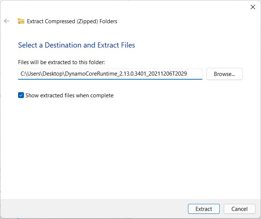The height and width of the screenshot is (219, 261).
Task: Open the Browse… folder picker
Action: 224,74
